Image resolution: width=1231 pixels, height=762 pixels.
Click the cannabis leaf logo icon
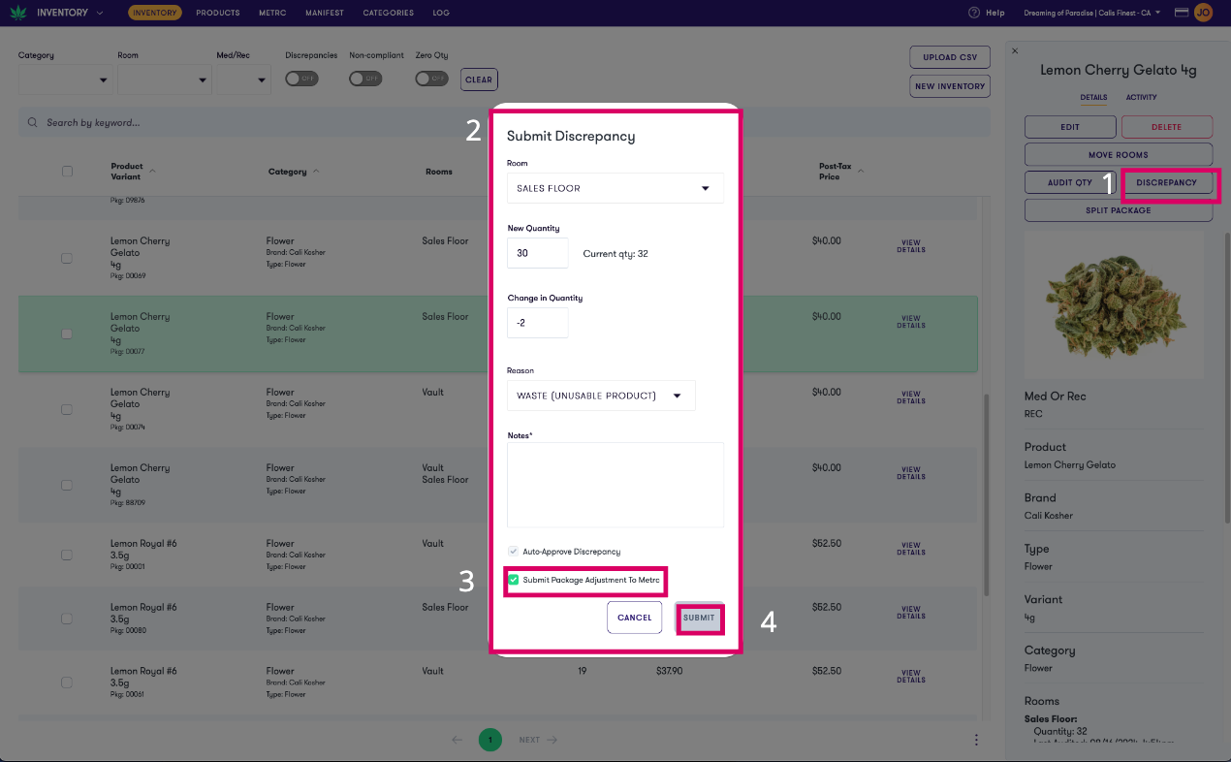(17, 13)
